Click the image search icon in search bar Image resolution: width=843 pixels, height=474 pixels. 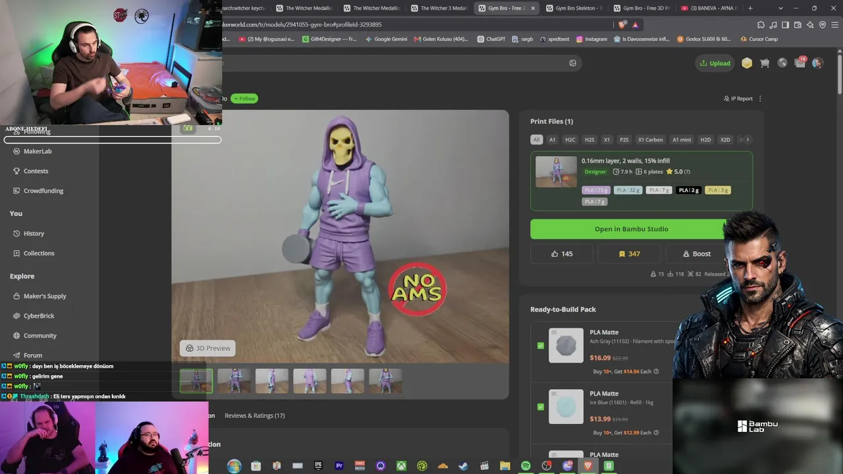click(573, 63)
